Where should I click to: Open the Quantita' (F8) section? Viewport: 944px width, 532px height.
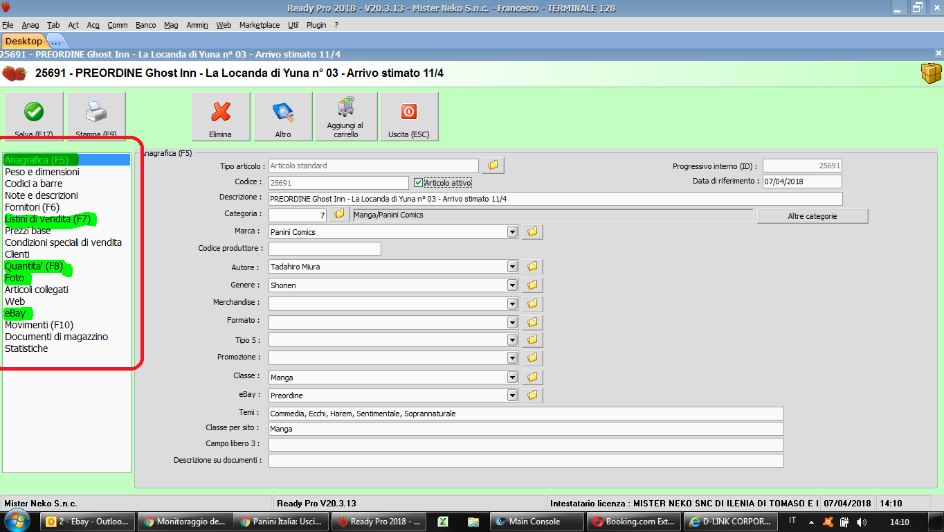point(34,266)
